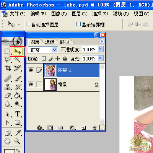Select the 背景 layer thumbnail
This screenshot has height=153, width=153.
pyautogui.click(x=50, y=85)
